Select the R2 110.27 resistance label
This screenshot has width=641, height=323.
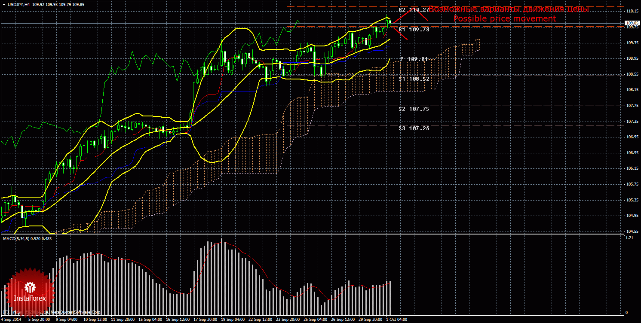click(x=414, y=9)
